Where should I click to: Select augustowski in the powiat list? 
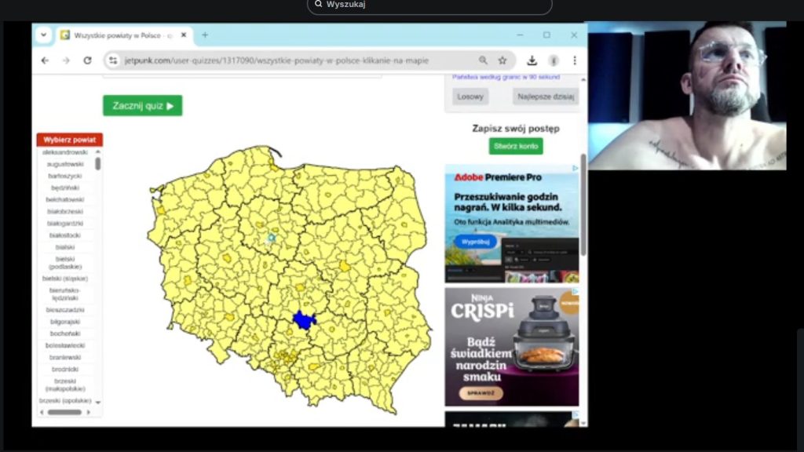point(65,165)
